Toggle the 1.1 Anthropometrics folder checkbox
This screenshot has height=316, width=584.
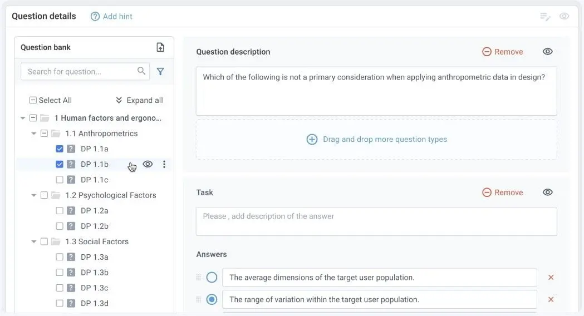pyautogui.click(x=44, y=134)
